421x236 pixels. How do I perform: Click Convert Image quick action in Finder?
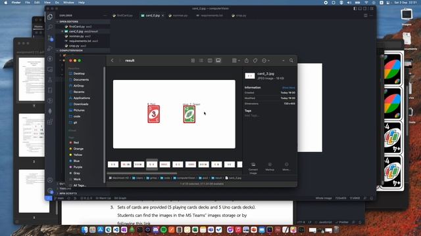[253, 168]
